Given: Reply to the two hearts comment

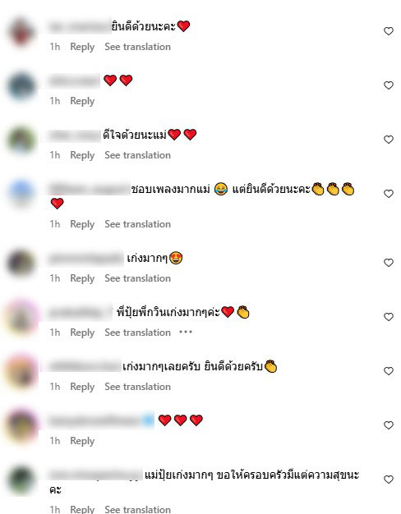Looking at the screenshot, I should click(x=82, y=101).
